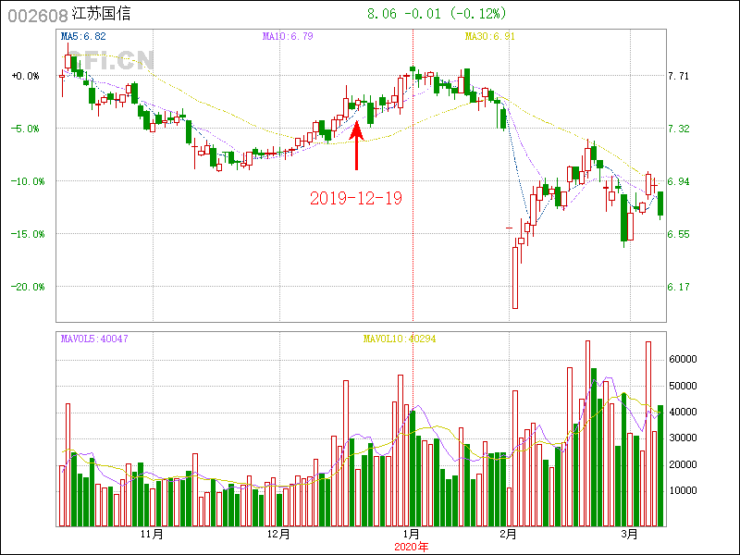Click the 60000 volume axis label

point(683,359)
